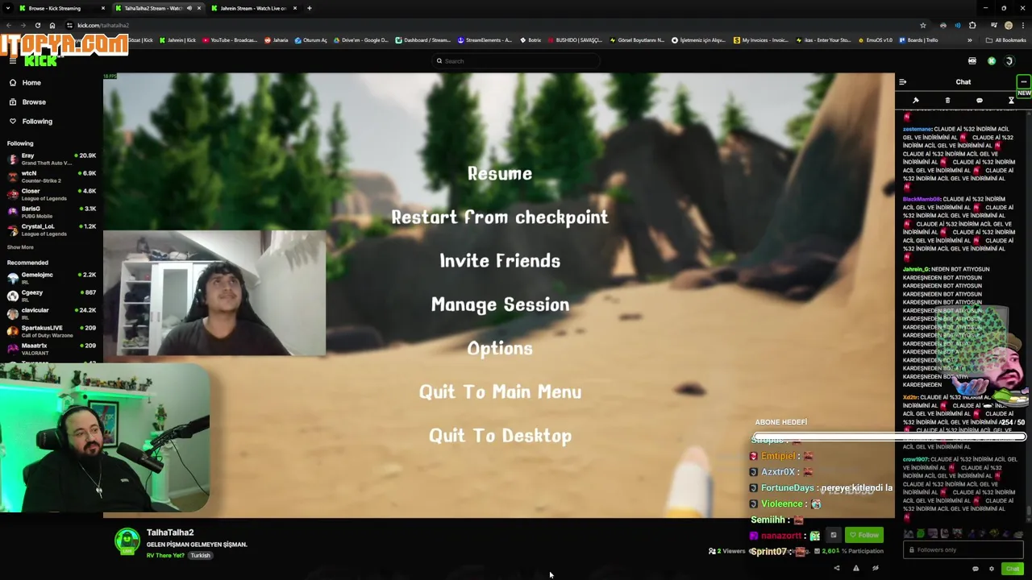Image resolution: width=1032 pixels, height=580 pixels.
Task: Switch to the Jahrein Stream tab
Action: [254, 8]
